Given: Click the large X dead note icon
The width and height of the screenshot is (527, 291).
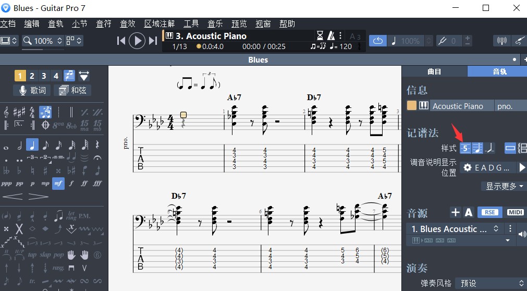Looking at the screenshot, I should (19, 229).
